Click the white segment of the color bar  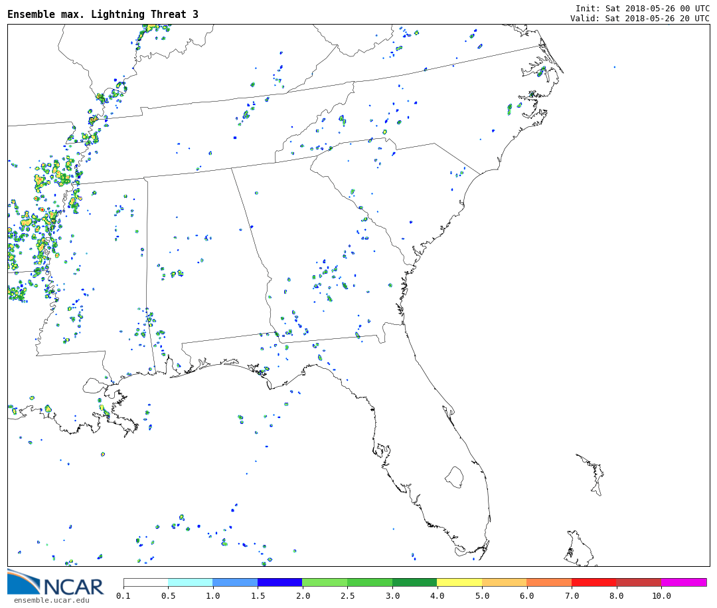[x=145, y=582]
